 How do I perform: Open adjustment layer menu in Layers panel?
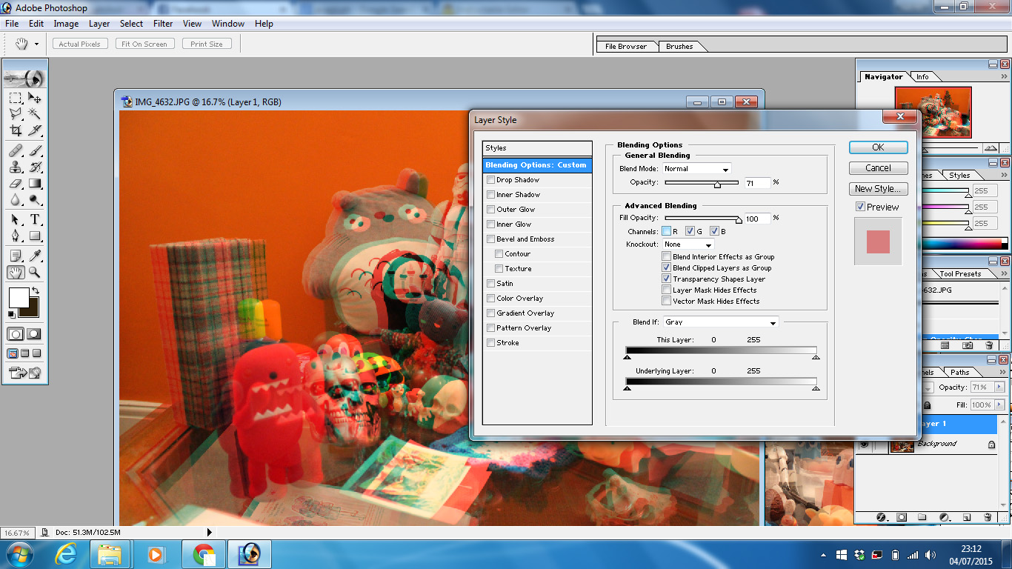(x=945, y=517)
